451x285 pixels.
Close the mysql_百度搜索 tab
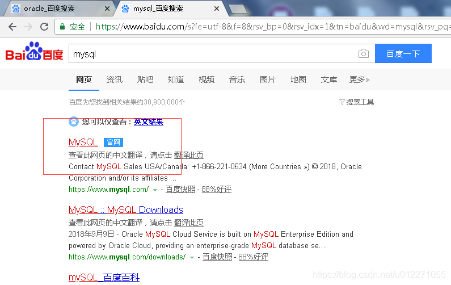[217, 9]
